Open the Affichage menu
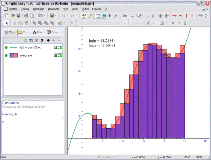 point(38,8)
